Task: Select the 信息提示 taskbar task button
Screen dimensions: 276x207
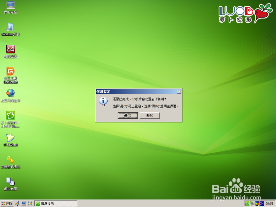Action: 55,203
